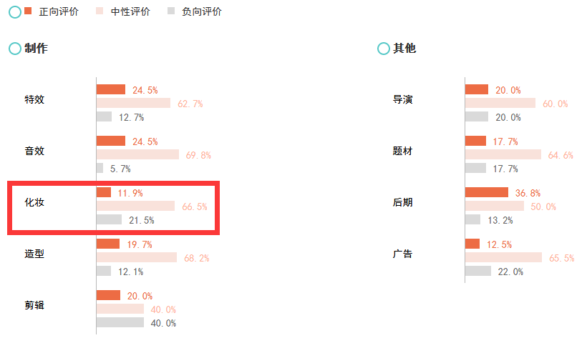The image size is (582, 338).
Task: Click the 制作 section heading
Action: [36, 49]
